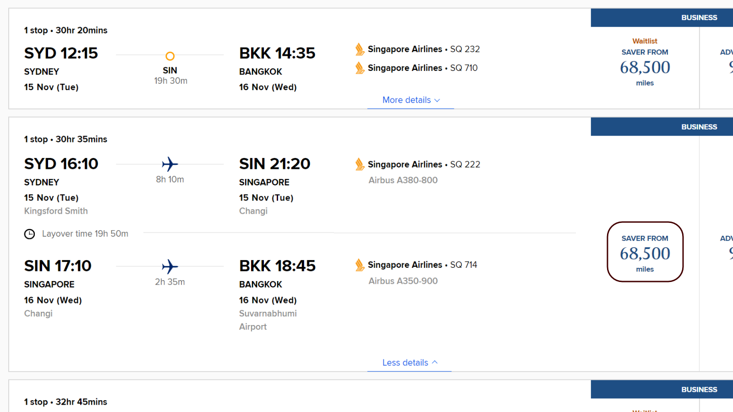Click the SQ 714 flight number text
733x412 pixels.
click(464, 265)
